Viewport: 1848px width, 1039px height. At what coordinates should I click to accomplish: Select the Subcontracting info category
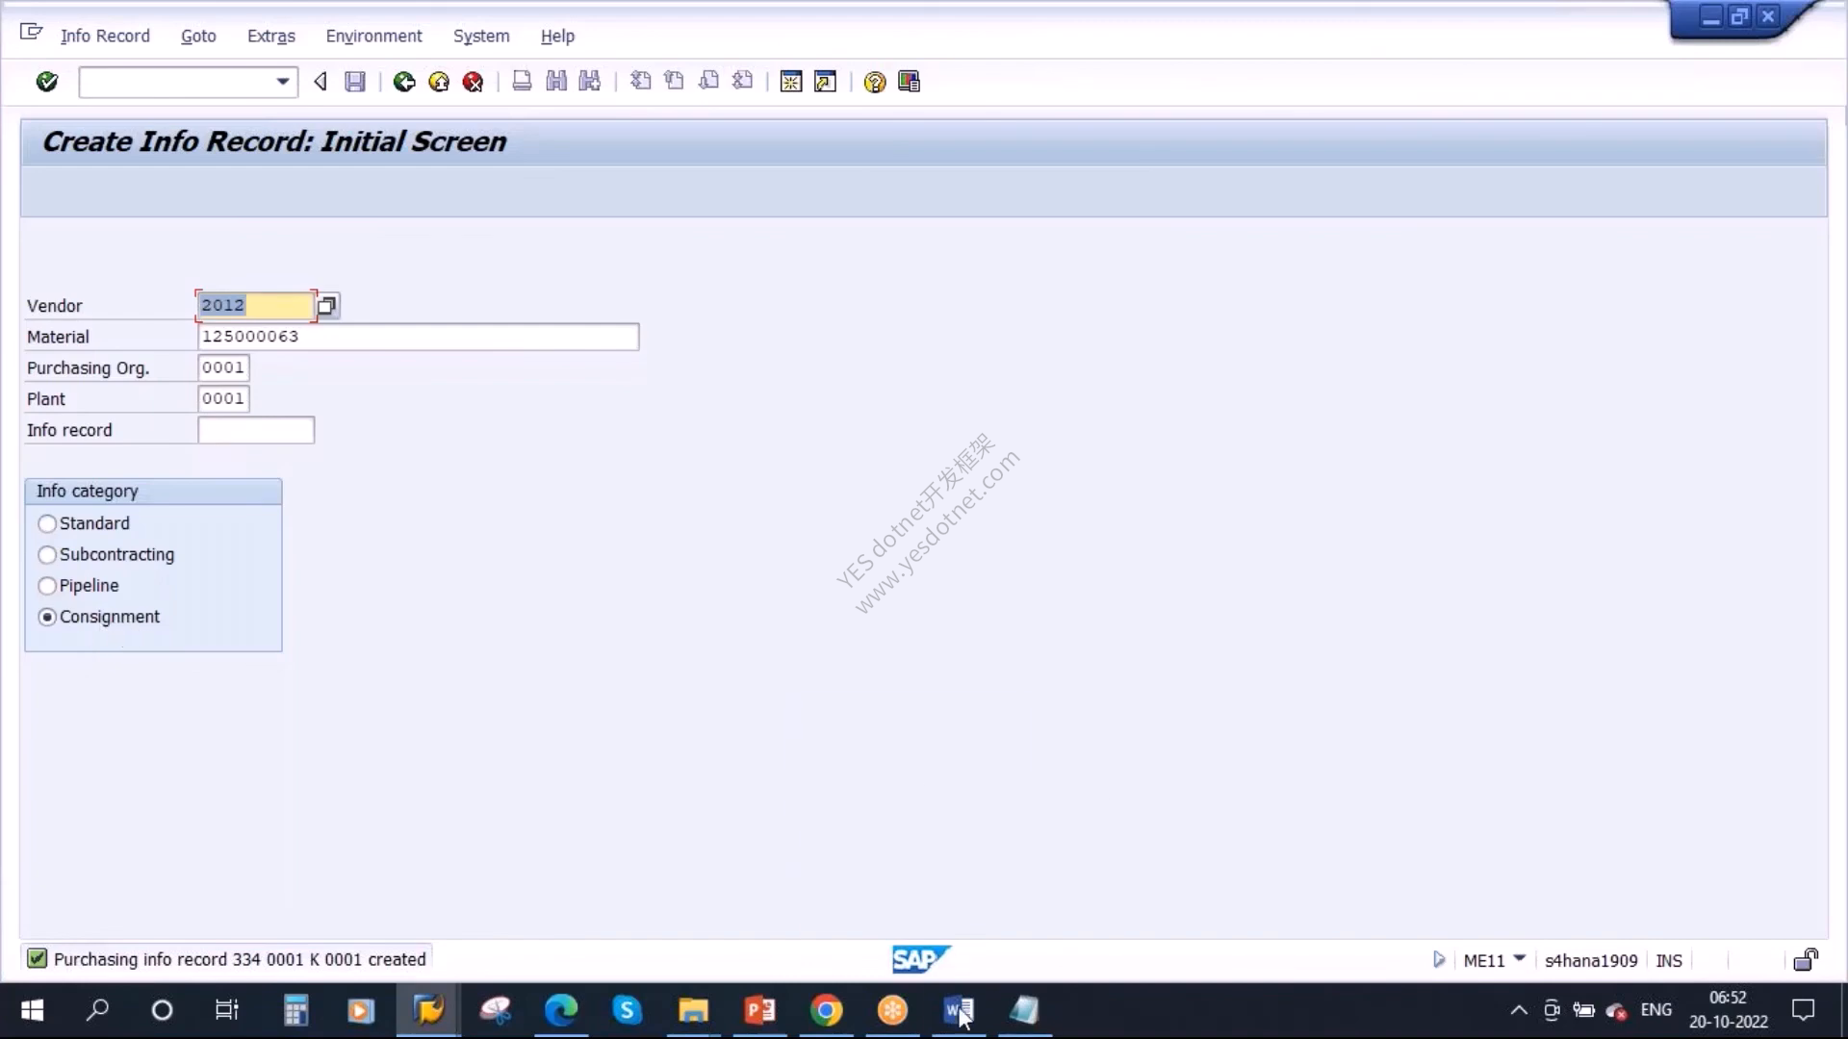coord(47,555)
